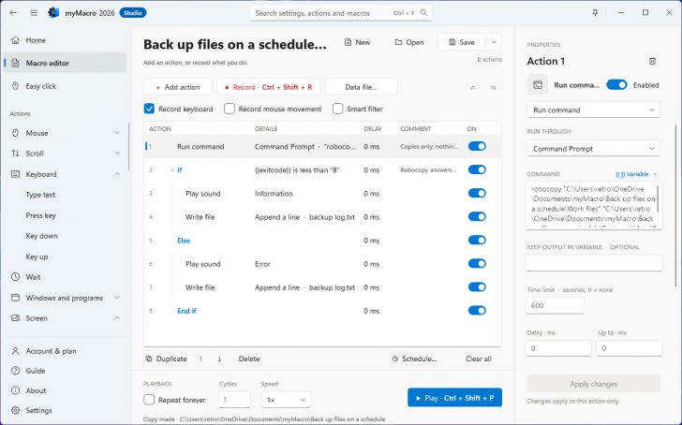682x425 pixels.
Task: Click the Run command terminal icon in Properties
Action: coord(538,85)
